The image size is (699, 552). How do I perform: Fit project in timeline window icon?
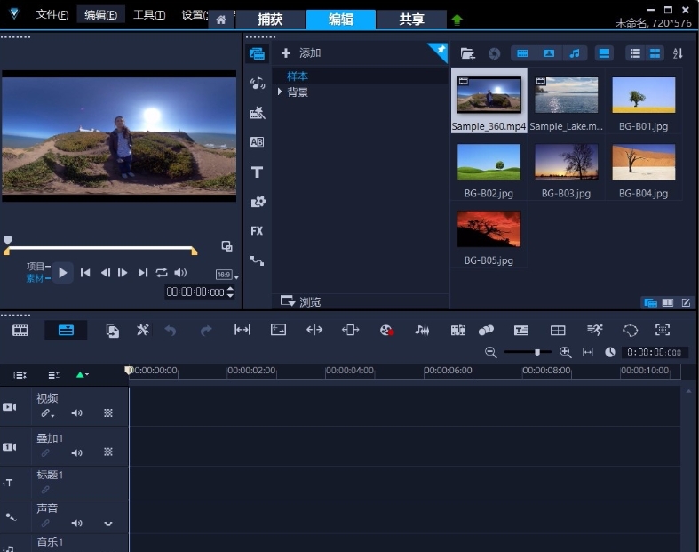tap(588, 353)
